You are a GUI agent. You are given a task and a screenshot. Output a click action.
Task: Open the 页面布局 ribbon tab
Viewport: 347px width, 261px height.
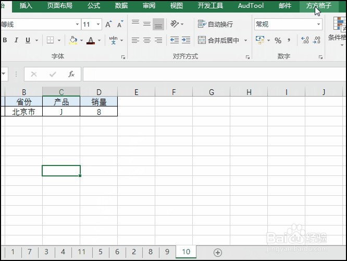[x=60, y=6]
